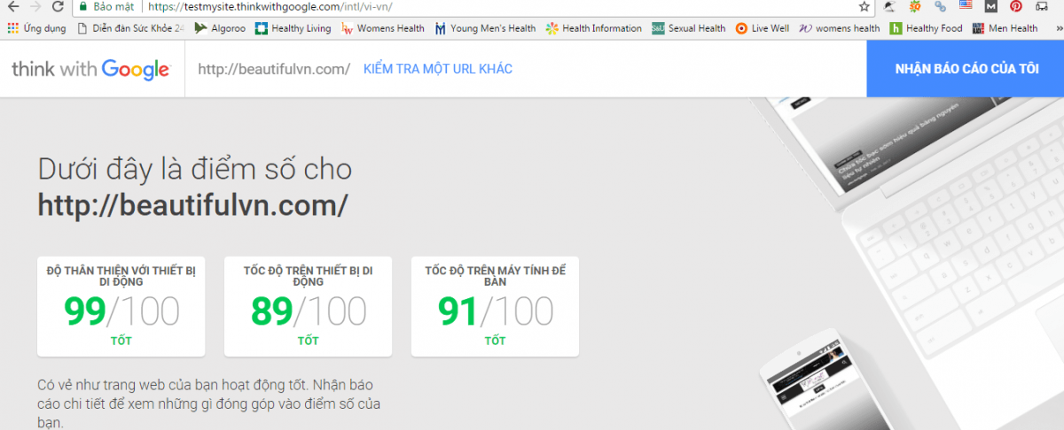Click the http://beautifulvn.com/ text in the header
Image resolution: width=1064 pixels, height=430 pixels.
tap(274, 69)
